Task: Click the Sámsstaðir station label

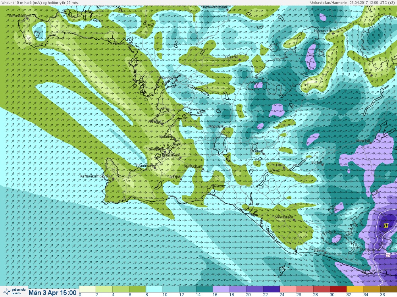Action: point(284,217)
